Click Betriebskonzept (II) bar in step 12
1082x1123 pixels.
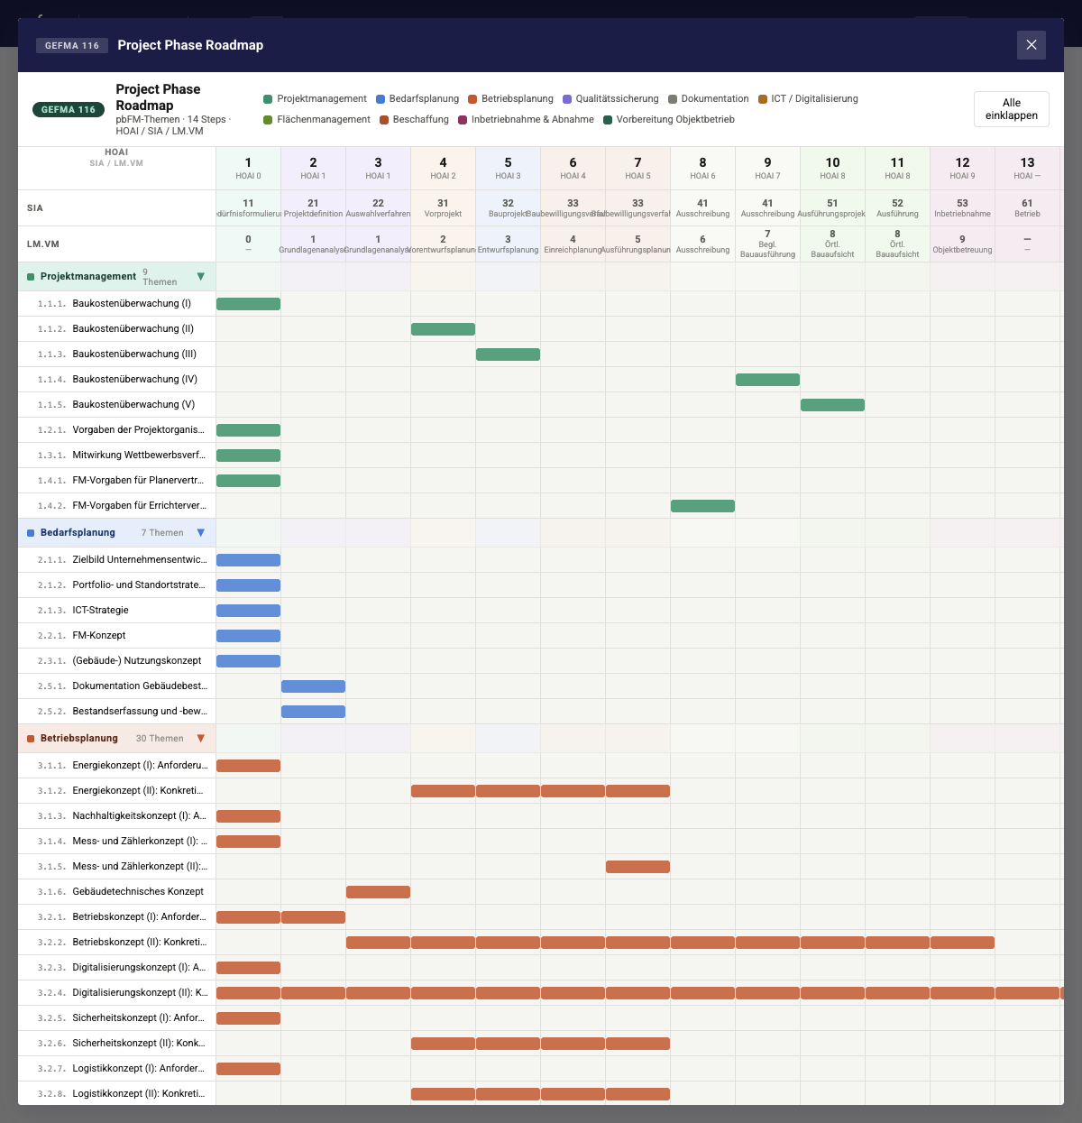point(962,943)
